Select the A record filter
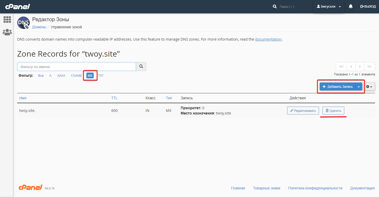 click(50, 75)
